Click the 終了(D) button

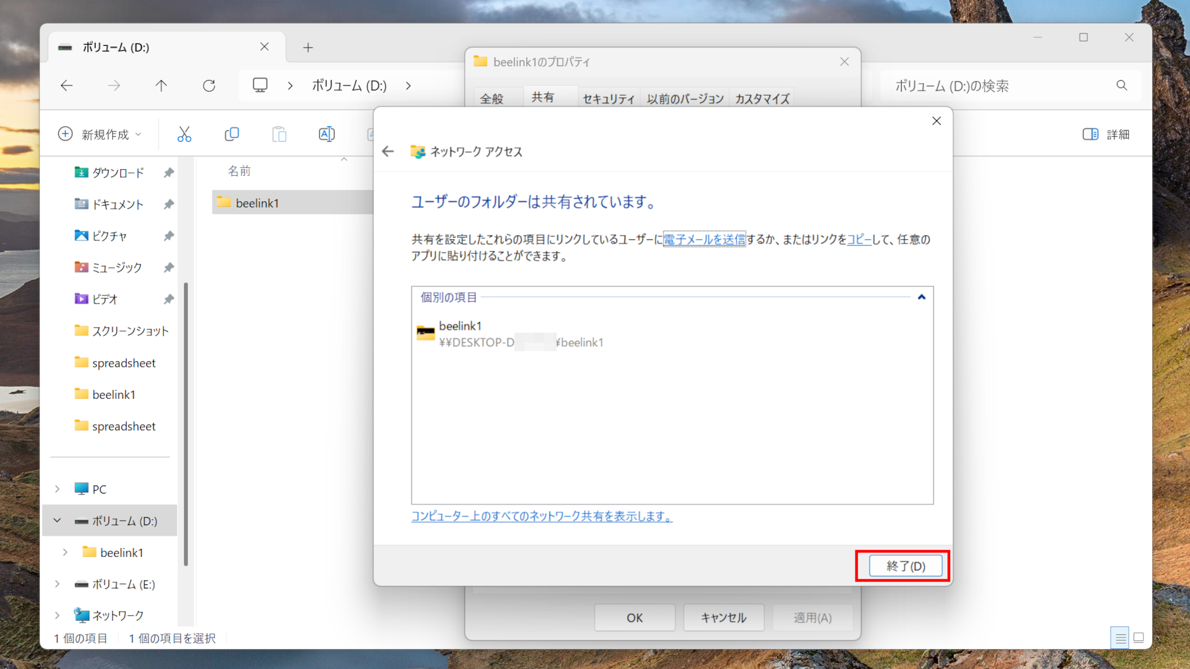[x=906, y=566]
